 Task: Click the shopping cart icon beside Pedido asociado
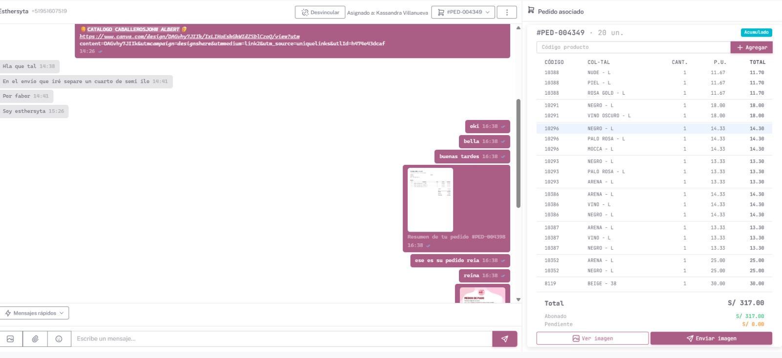(531, 10)
